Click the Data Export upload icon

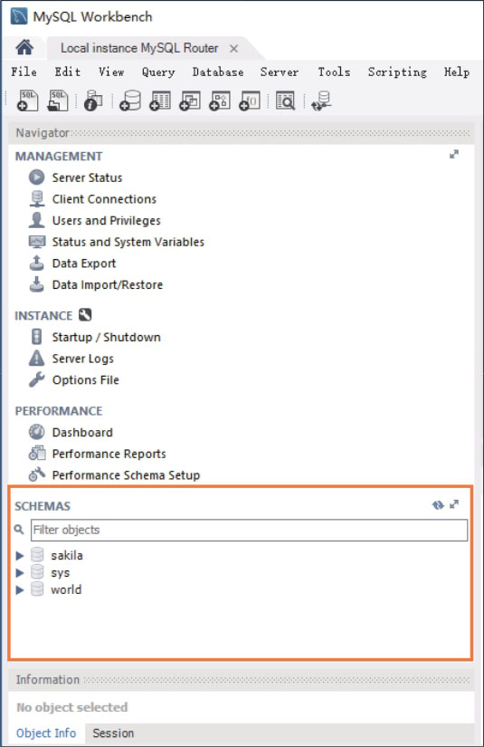point(37,263)
